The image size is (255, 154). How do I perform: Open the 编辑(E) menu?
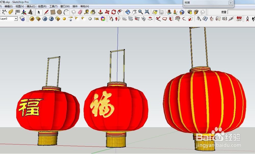tap(8, 6)
